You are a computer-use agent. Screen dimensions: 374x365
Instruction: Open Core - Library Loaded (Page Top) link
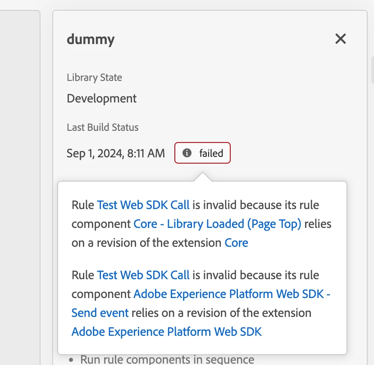coord(217,224)
